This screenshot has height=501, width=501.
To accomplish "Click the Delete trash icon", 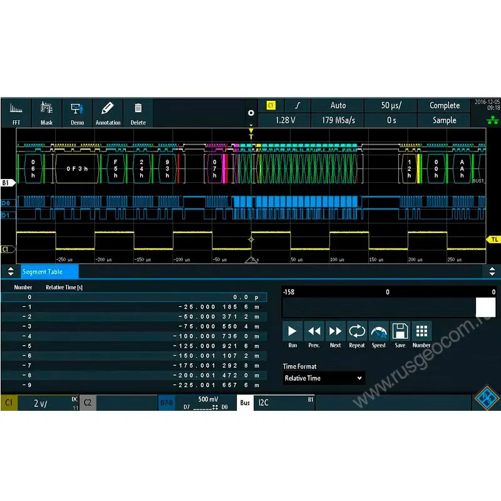I will (x=138, y=113).
